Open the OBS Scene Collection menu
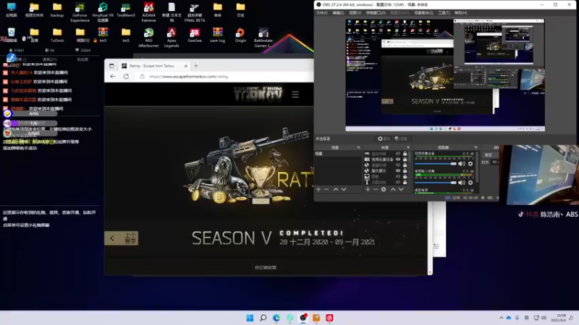The width and height of the screenshot is (579, 325). [423, 13]
